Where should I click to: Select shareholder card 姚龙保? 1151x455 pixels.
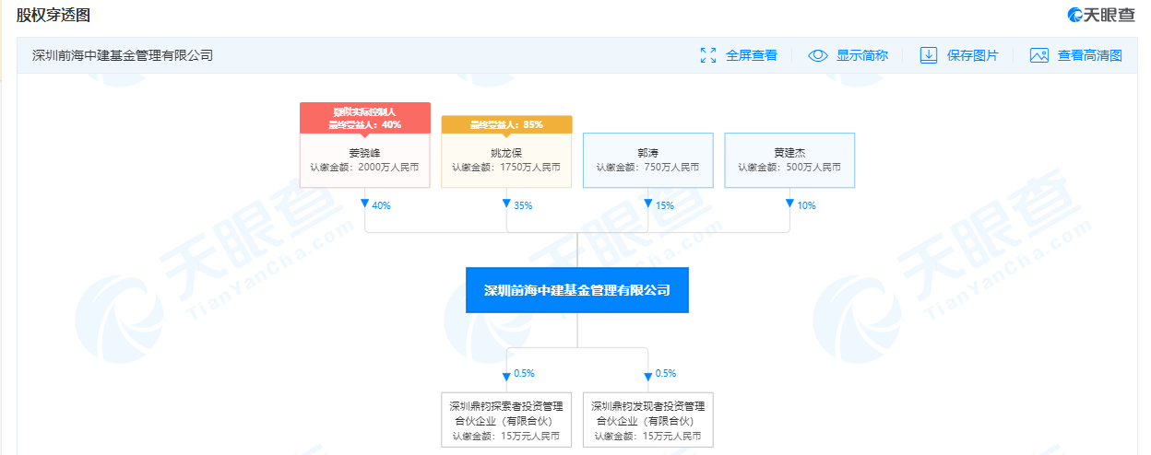coord(506,160)
